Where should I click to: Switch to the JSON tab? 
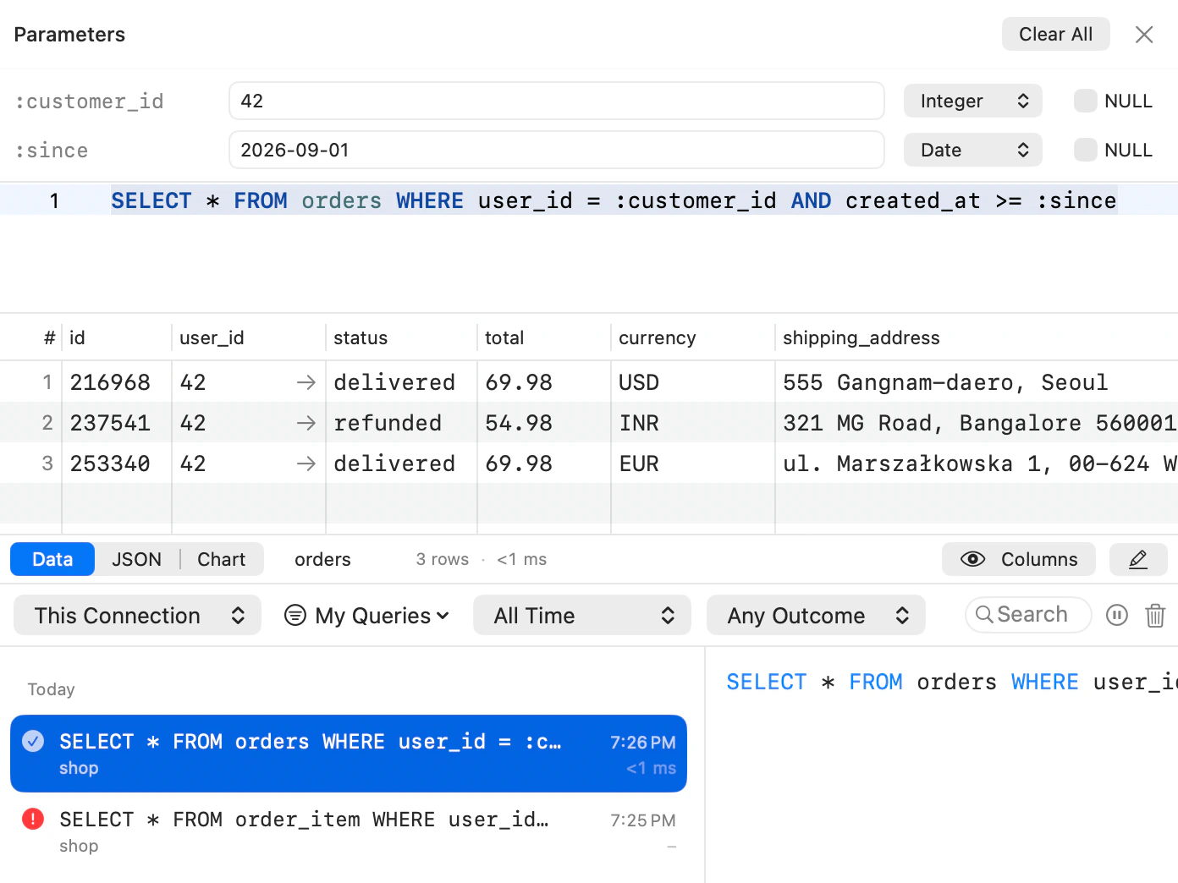137,559
